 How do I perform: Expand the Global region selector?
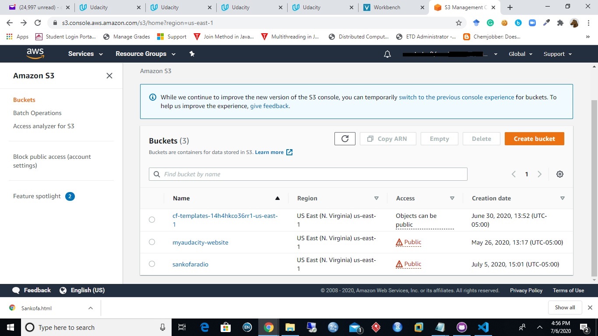pos(521,54)
